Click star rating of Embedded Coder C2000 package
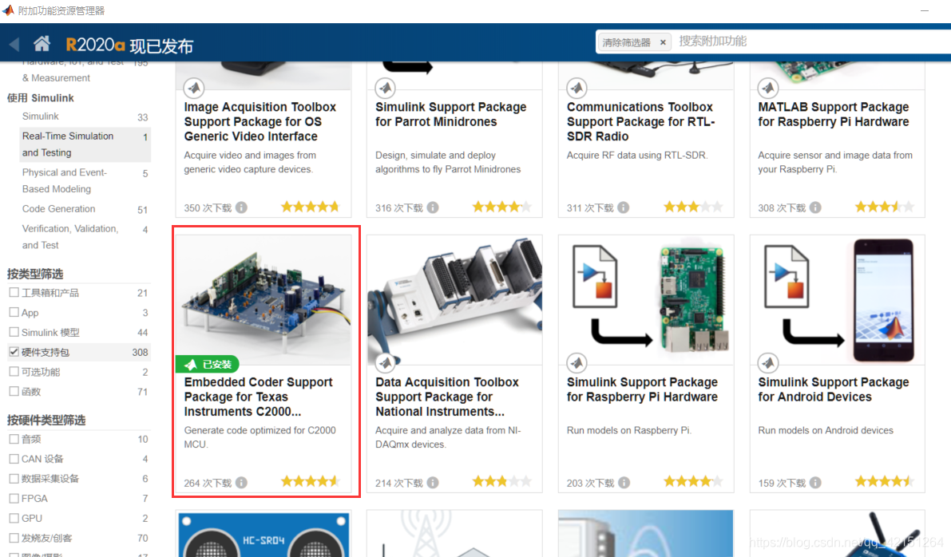This screenshot has width=951, height=557. pos(311,481)
